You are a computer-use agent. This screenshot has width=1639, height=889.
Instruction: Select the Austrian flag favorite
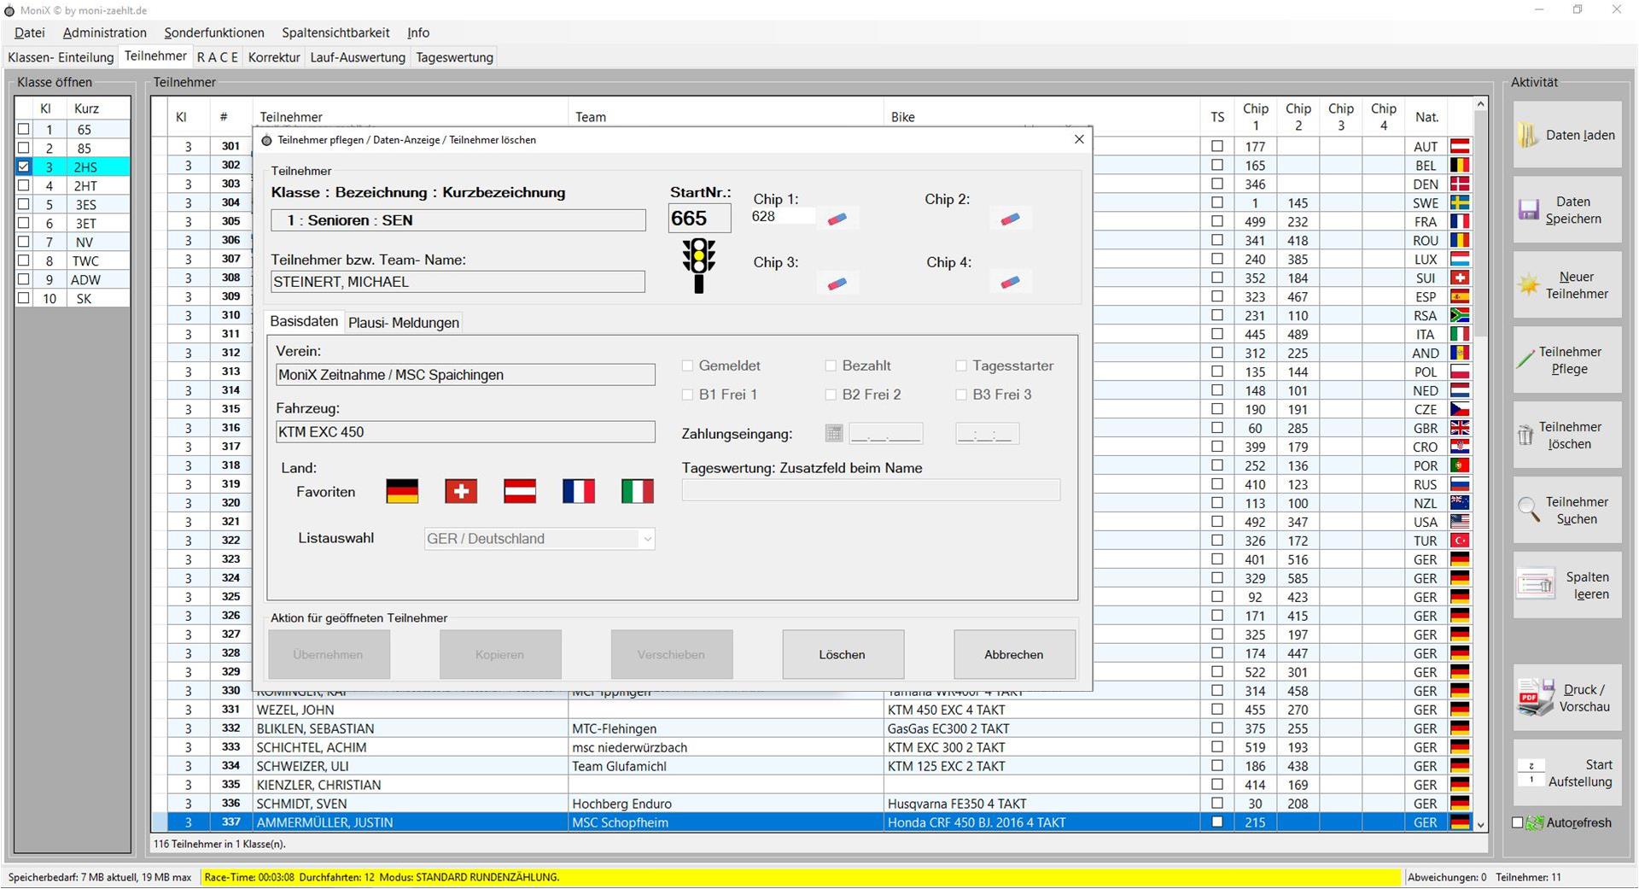[520, 491]
